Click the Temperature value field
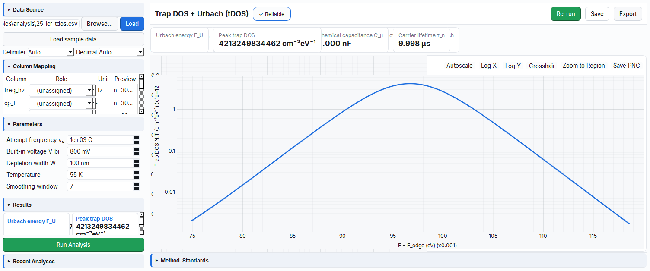This screenshot has height=271, width=650. 100,175
